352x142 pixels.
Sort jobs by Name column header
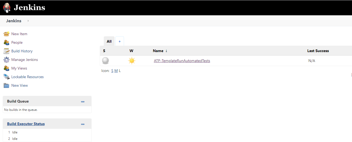pos(160,51)
